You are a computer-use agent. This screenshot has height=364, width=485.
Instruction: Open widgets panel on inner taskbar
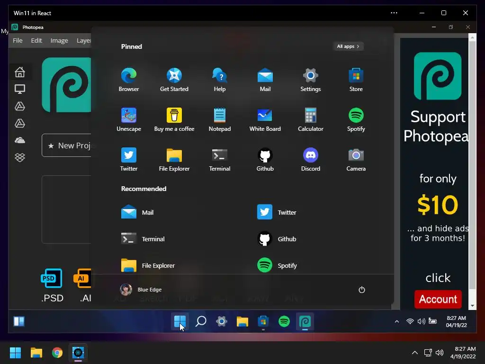pyautogui.click(x=19, y=321)
